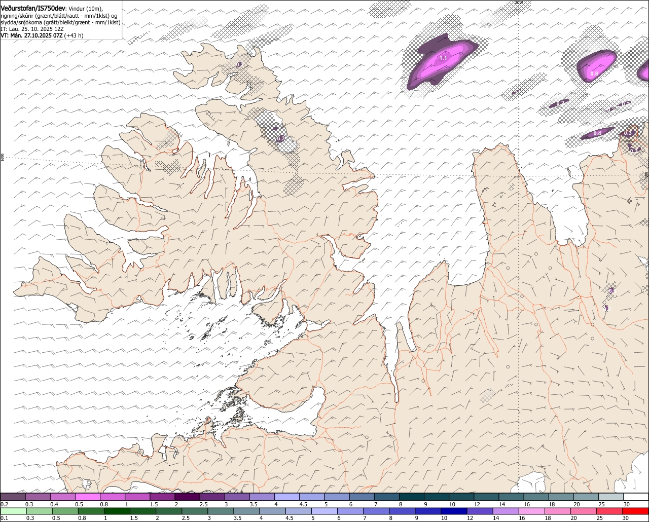The width and height of the screenshot is (649, 522).
Task: Click the large magenta 1.1 snowfall blob
Action: point(442,61)
